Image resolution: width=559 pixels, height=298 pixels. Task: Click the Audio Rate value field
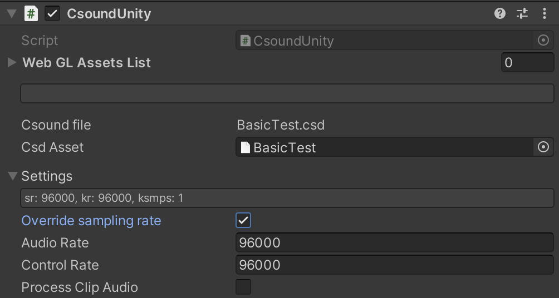394,243
